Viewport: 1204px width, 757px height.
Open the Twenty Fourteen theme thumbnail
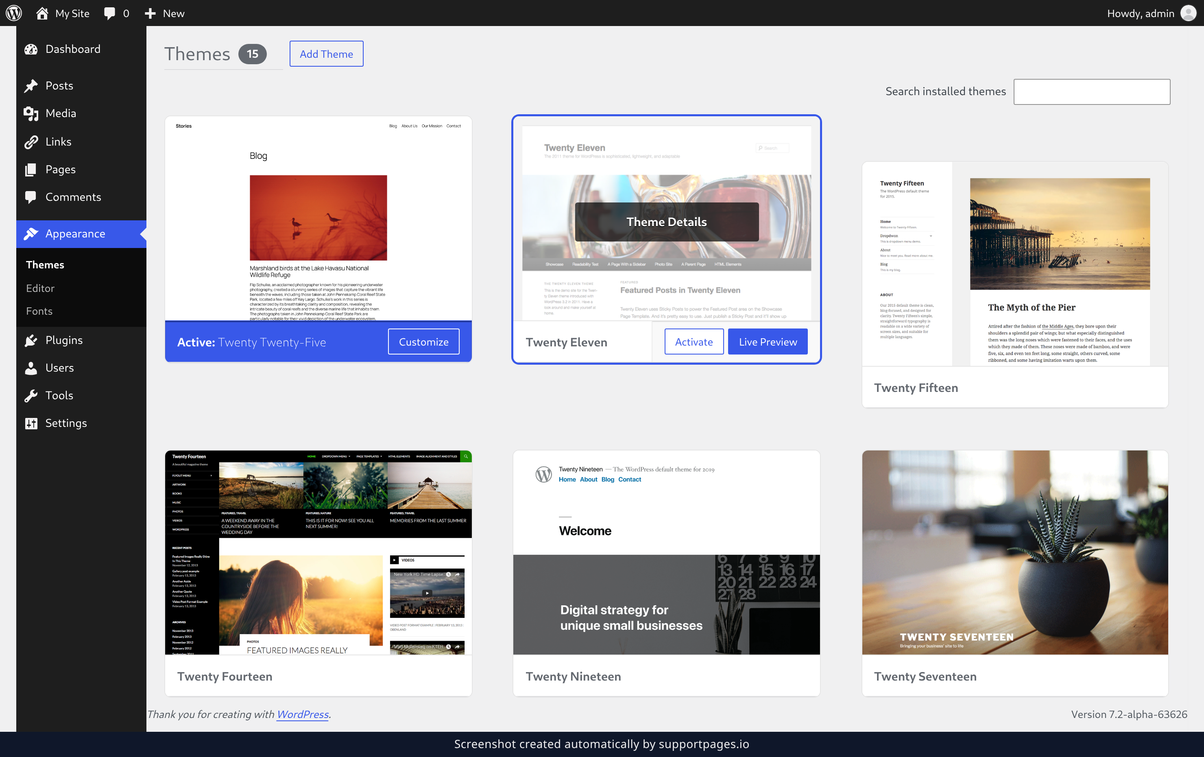pos(318,553)
